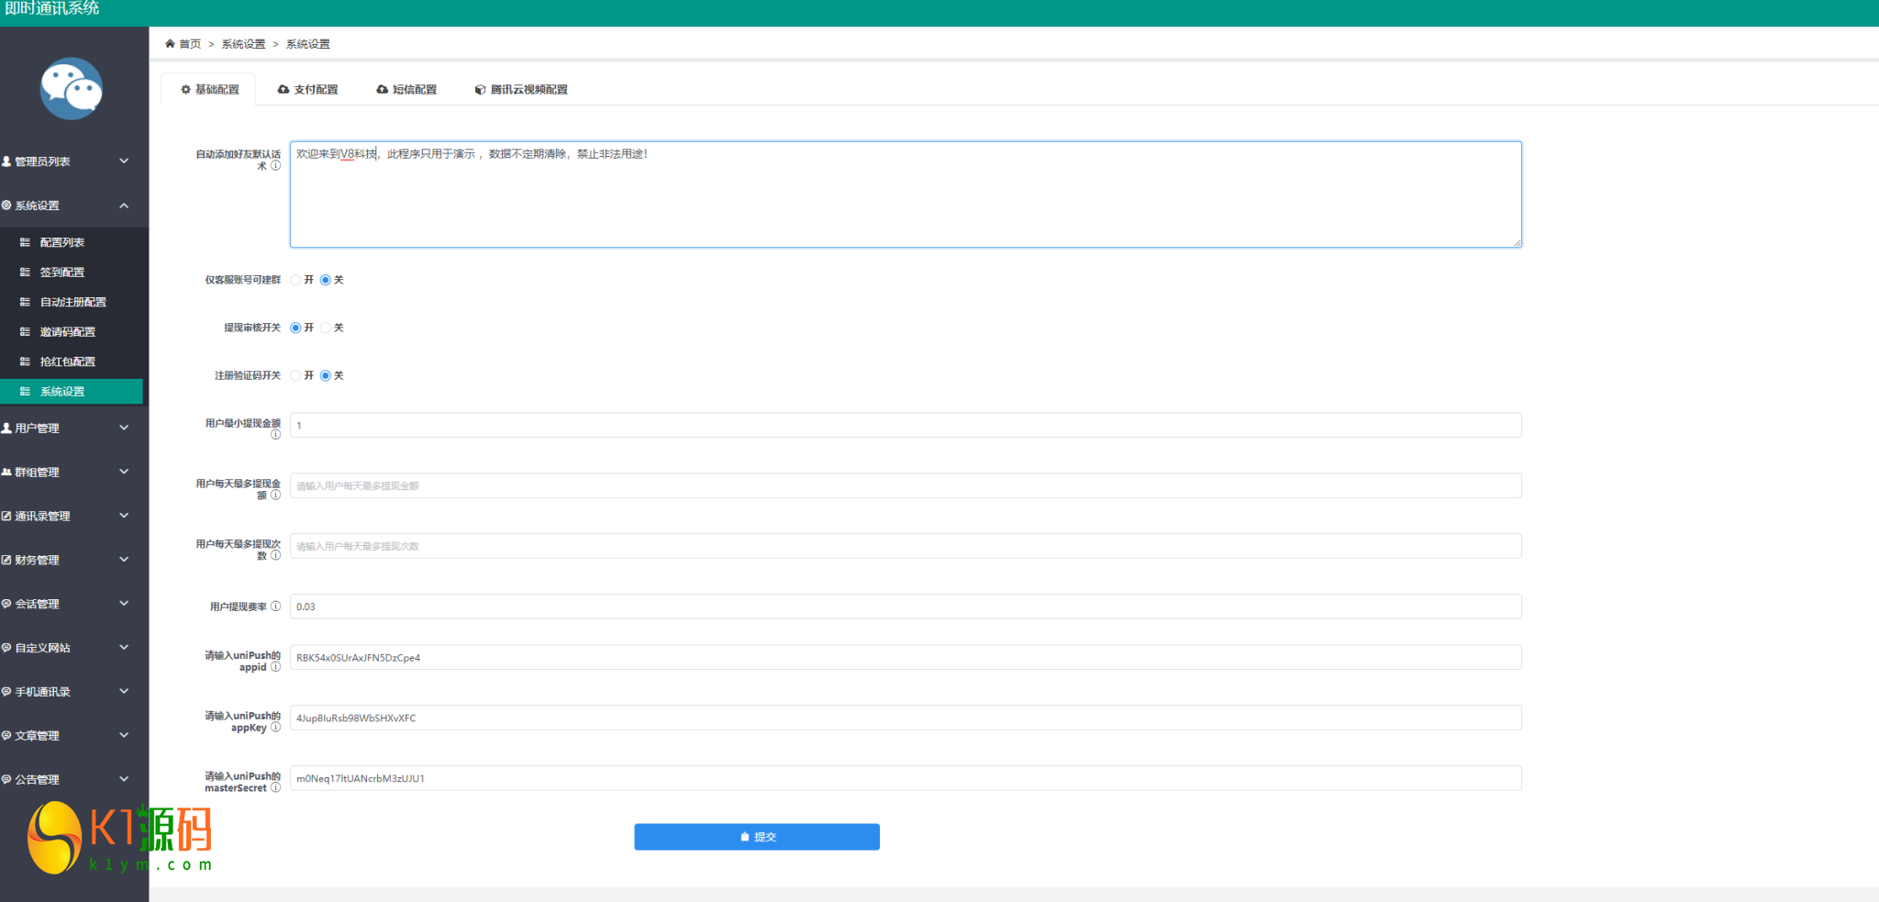The image size is (1879, 902).
Task: Click info icon beside uniPush appKey
Action: tap(275, 728)
